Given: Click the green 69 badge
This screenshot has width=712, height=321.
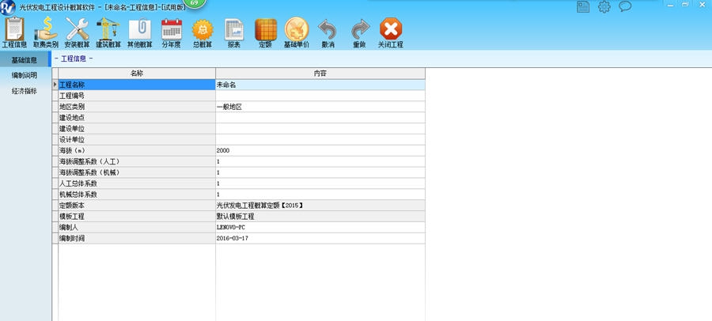Looking at the screenshot, I should (x=195, y=2).
